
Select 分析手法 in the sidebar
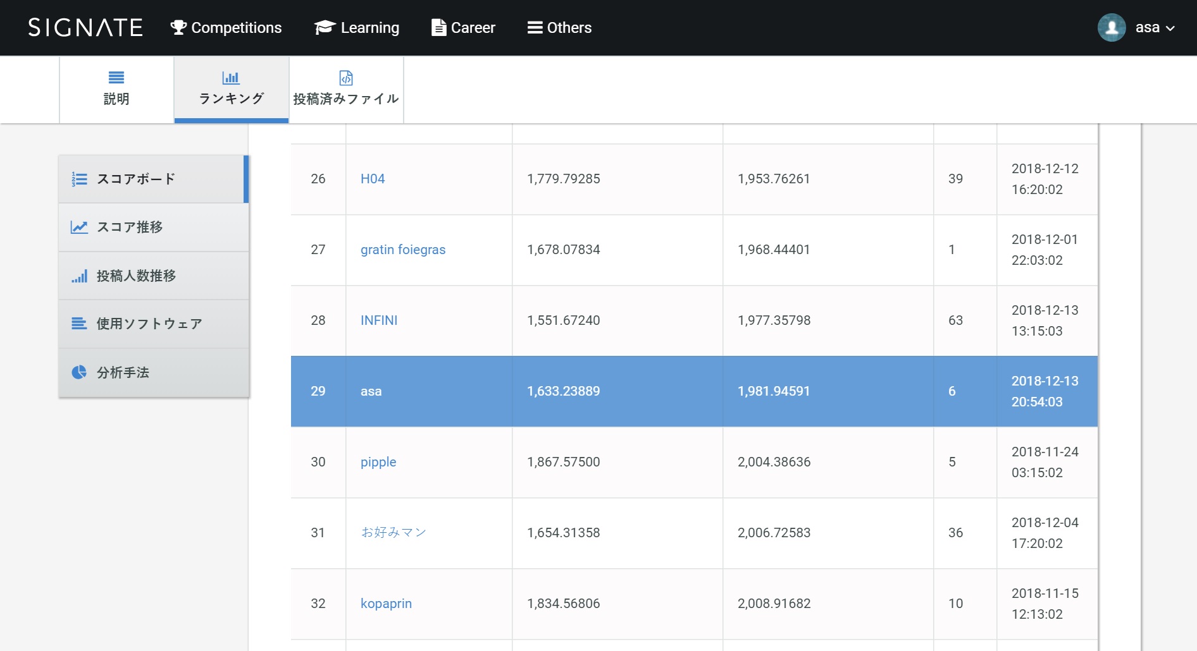coord(154,372)
